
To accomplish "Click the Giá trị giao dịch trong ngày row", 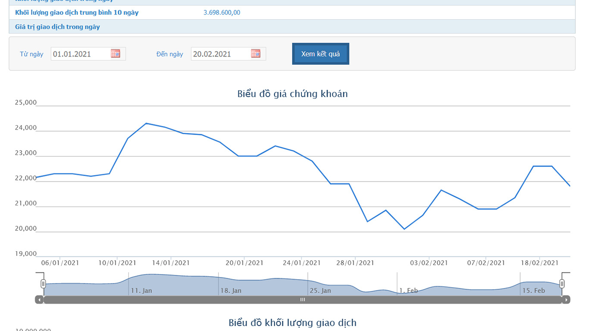I will [57, 27].
